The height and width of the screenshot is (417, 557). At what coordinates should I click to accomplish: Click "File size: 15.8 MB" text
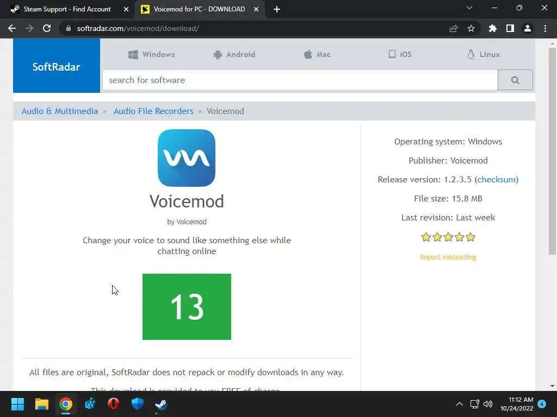click(448, 199)
